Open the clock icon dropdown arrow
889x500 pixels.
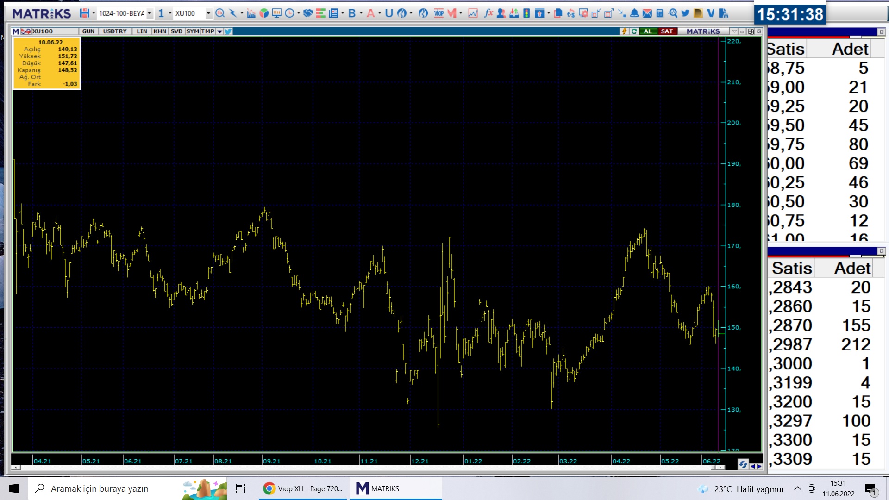coord(298,13)
